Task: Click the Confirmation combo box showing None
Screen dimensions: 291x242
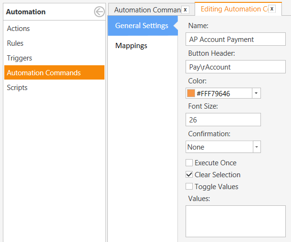Action: 218,147
